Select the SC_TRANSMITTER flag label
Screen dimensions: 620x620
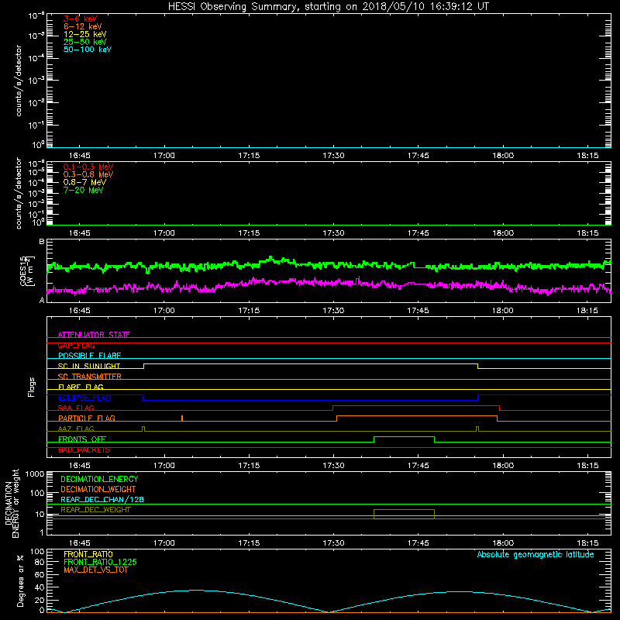90,376
